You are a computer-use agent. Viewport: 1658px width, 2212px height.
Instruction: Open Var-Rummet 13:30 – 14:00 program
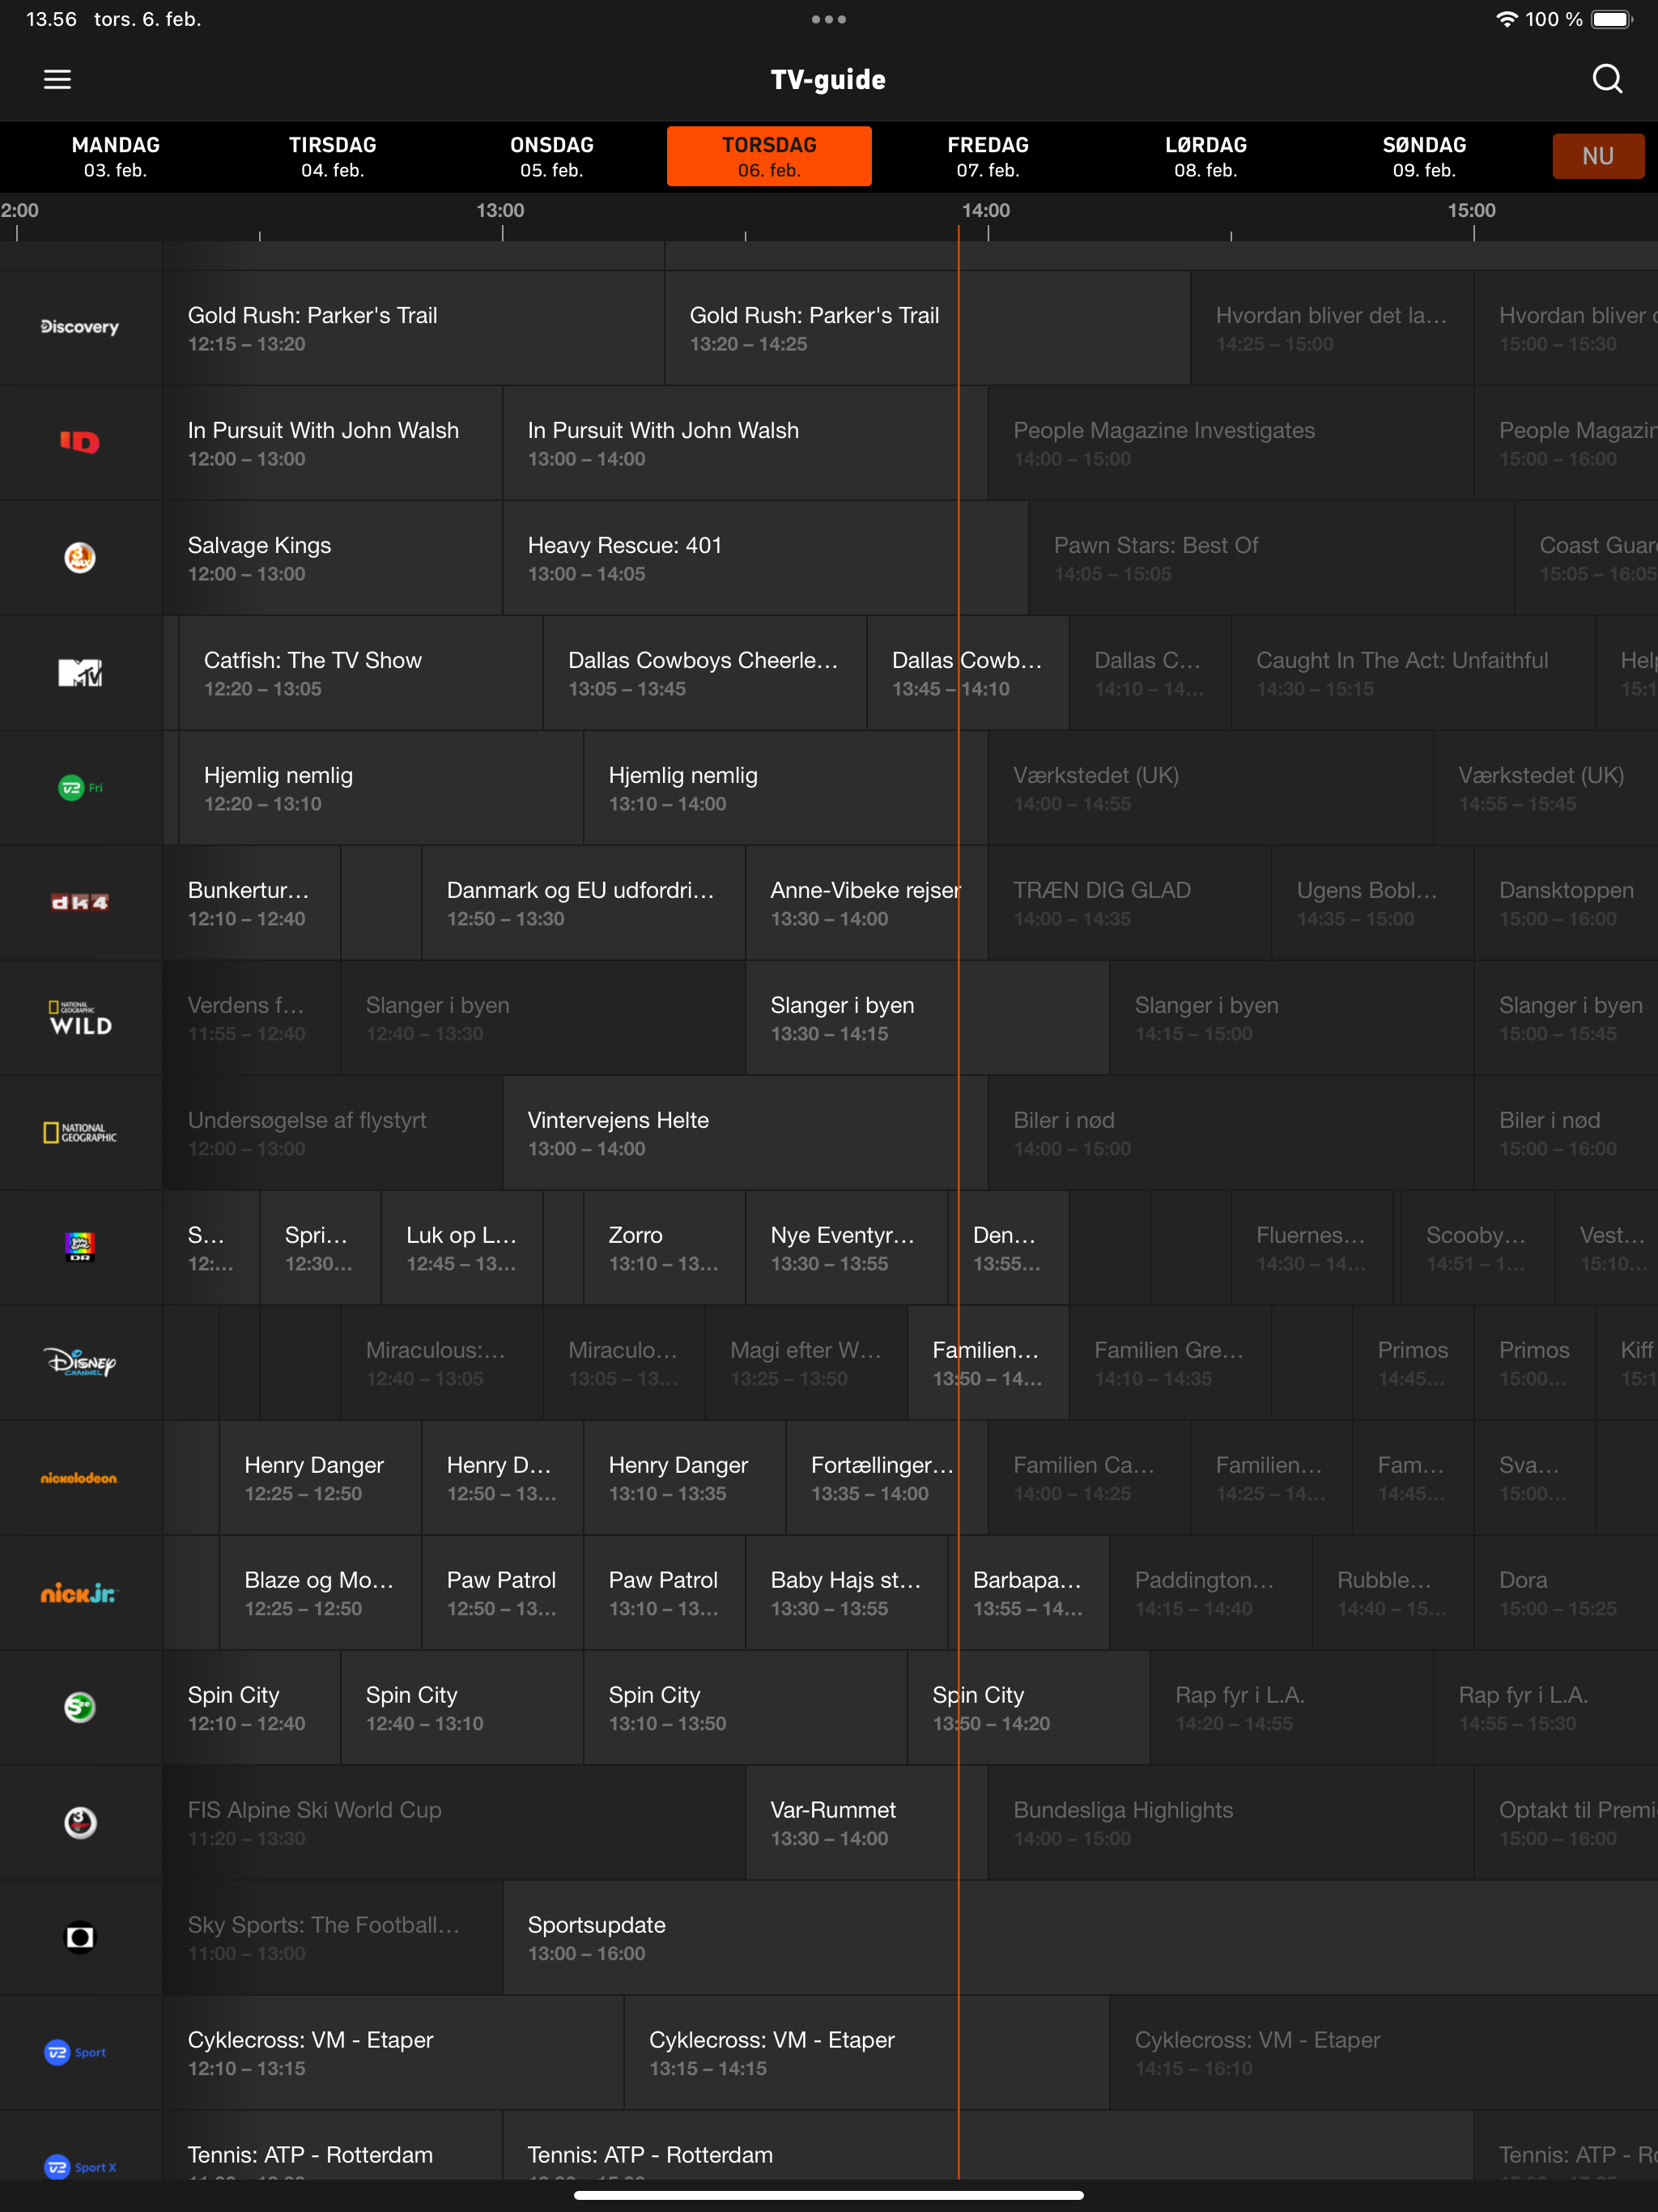(866, 1823)
